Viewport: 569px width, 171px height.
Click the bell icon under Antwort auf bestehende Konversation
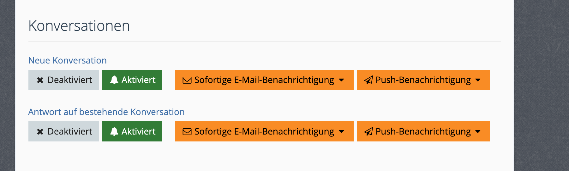(x=114, y=131)
